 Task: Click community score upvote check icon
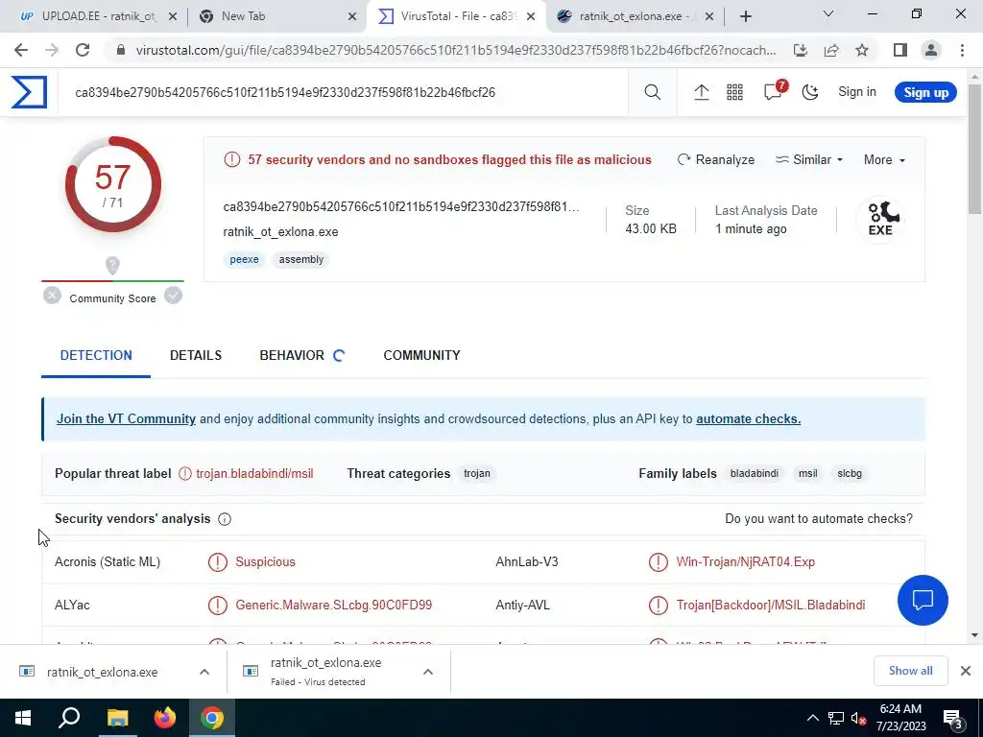[x=173, y=296]
